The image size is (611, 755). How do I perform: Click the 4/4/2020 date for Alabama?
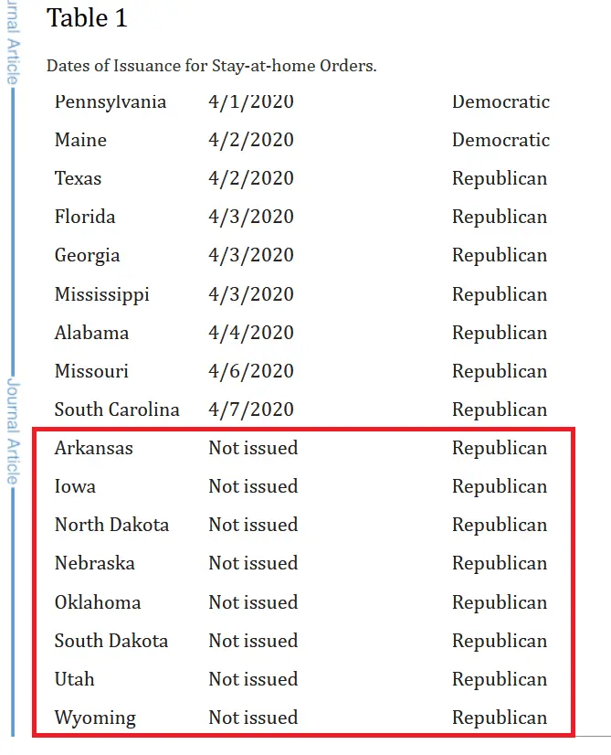(x=251, y=333)
